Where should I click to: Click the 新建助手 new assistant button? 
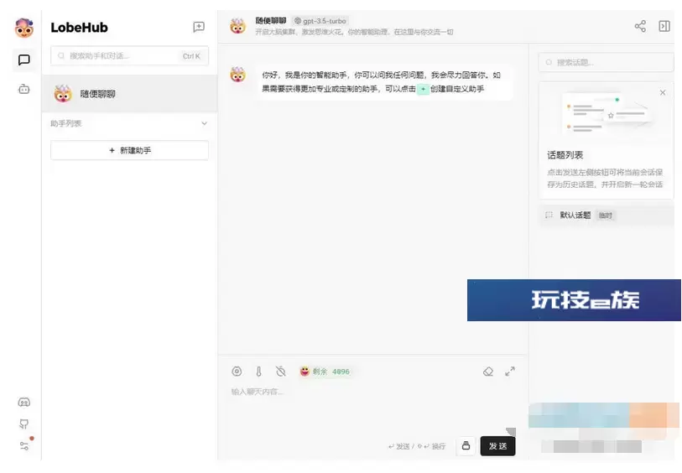(130, 150)
